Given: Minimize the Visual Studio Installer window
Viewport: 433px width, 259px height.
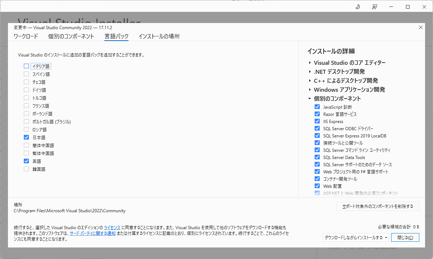Looking at the screenshot, I should click(x=391, y=7).
